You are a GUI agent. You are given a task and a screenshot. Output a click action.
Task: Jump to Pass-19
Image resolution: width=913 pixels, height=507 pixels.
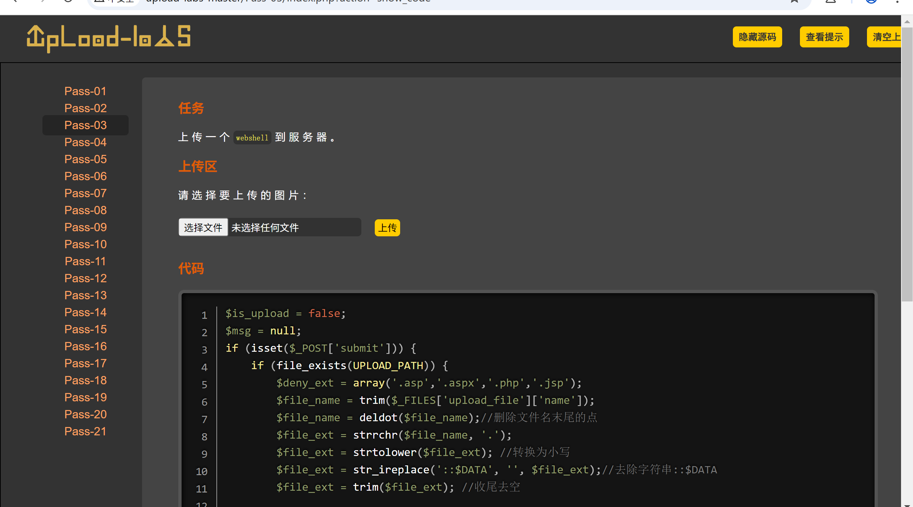pyautogui.click(x=86, y=397)
